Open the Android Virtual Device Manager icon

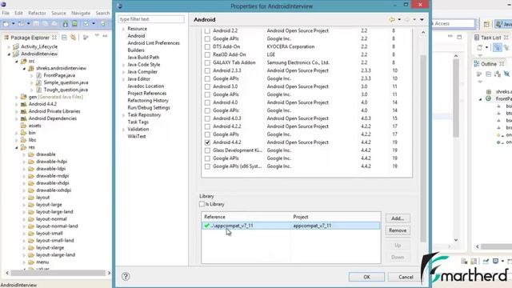click(x=74, y=23)
